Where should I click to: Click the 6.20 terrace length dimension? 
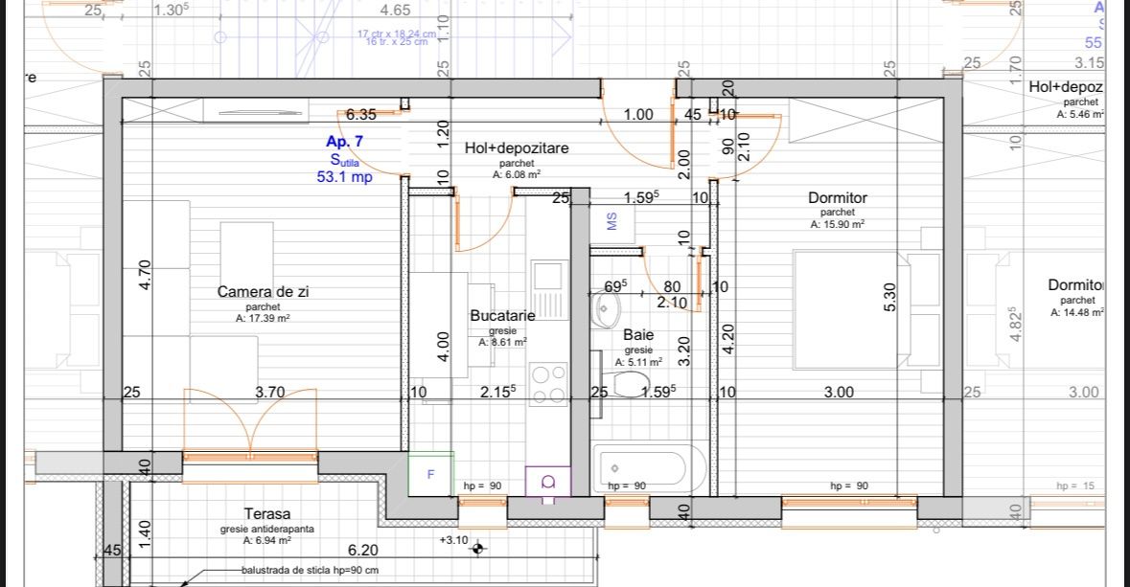[362, 551]
